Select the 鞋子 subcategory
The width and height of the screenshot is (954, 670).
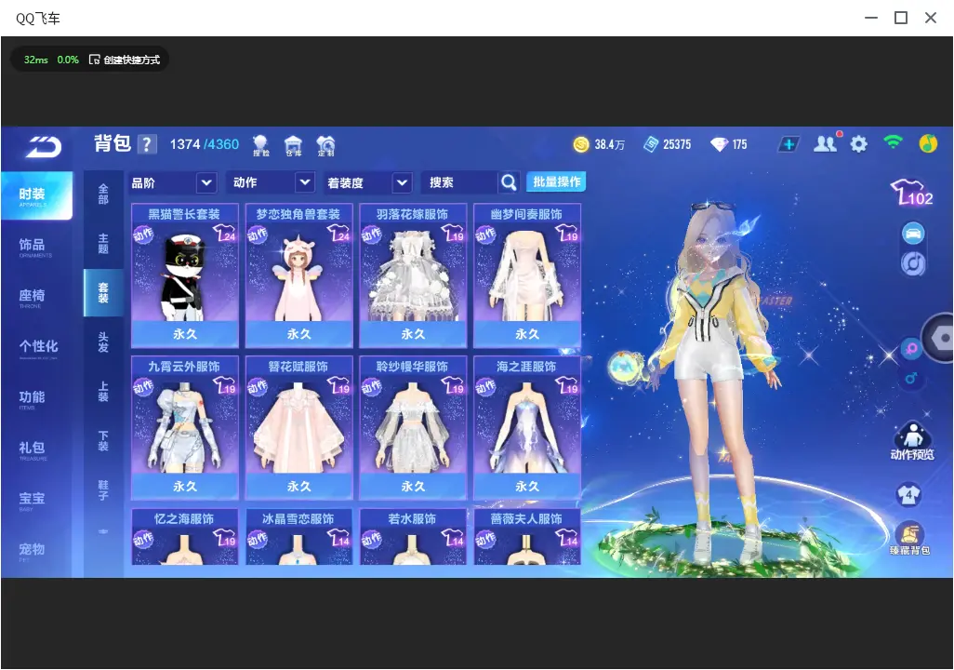(103, 490)
